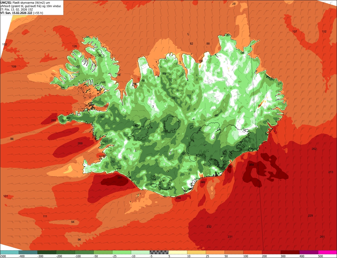Click the valid time text 'VT: Sun. 15.02.2026 22Z (+55 h)'

click(22, 13)
